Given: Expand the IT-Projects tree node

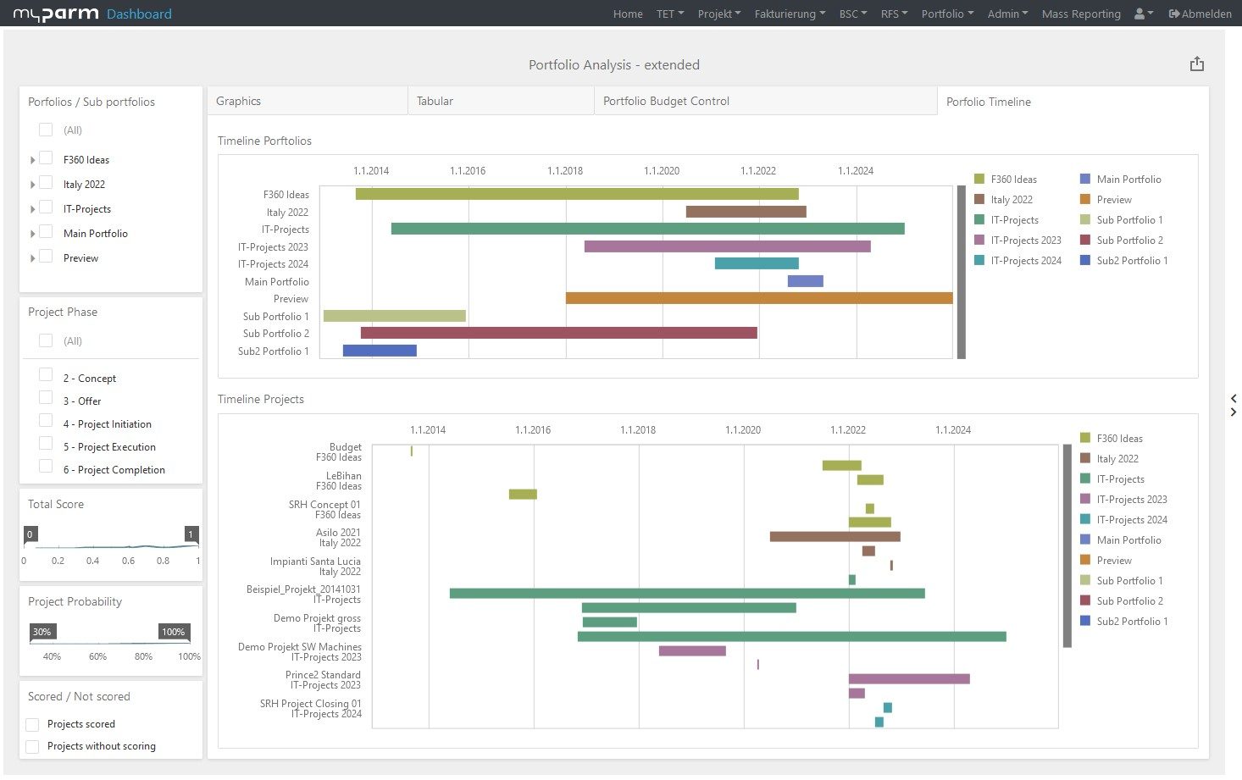Looking at the screenshot, I should click(32, 209).
